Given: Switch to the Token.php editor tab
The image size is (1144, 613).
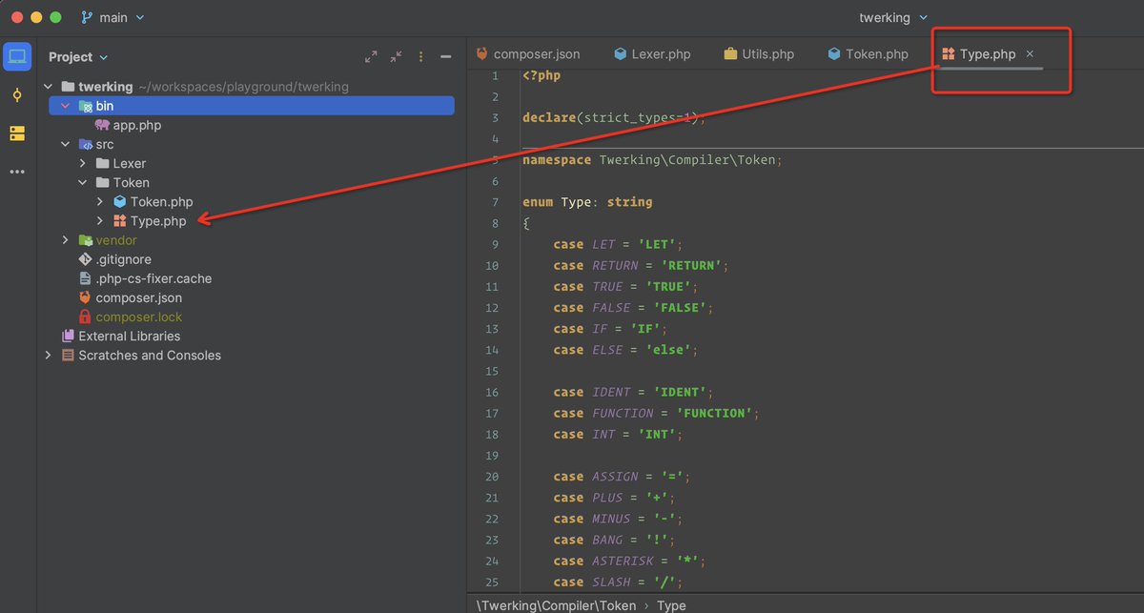Looking at the screenshot, I should [x=868, y=54].
